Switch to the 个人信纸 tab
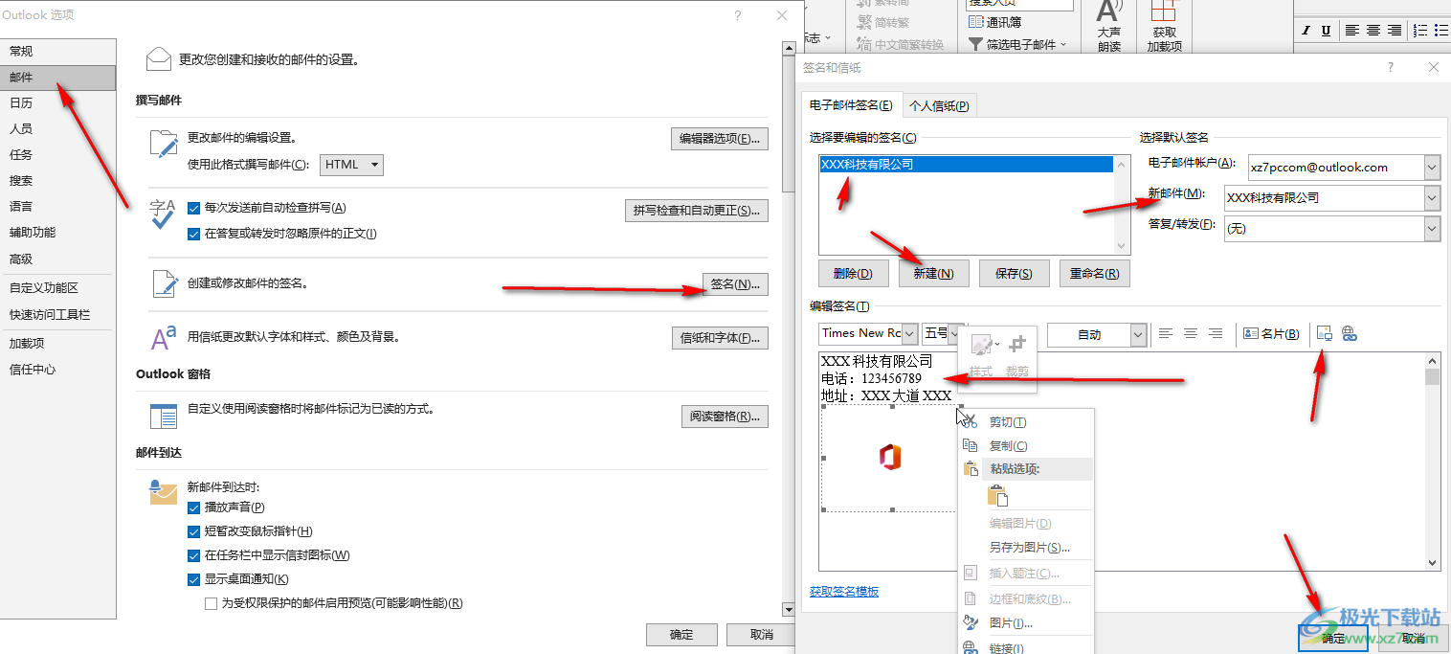The width and height of the screenshot is (1451, 654). click(939, 106)
